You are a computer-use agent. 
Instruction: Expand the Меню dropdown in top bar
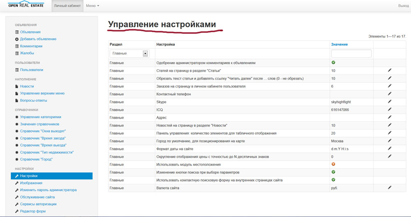tap(92, 6)
